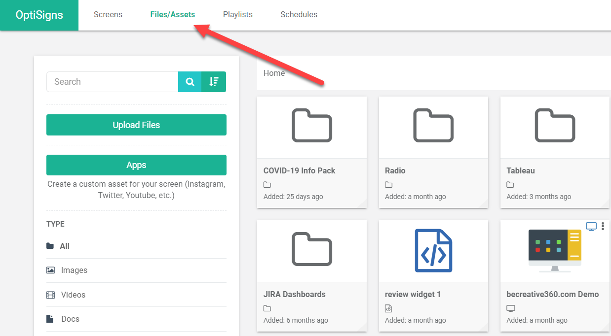The height and width of the screenshot is (336, 611).
Task: Go to the Playlists tab
Action: pos(237,15)
